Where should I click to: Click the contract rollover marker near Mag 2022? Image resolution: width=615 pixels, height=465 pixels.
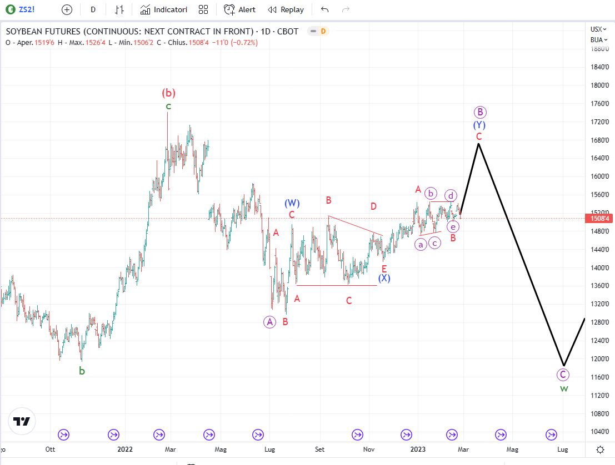(209, 434)
